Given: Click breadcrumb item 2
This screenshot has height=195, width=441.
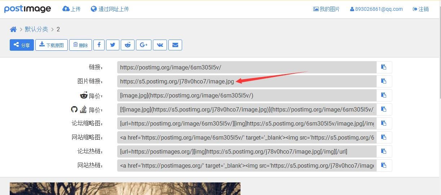Looking at the screenshot, I should (x=58, y=30).
